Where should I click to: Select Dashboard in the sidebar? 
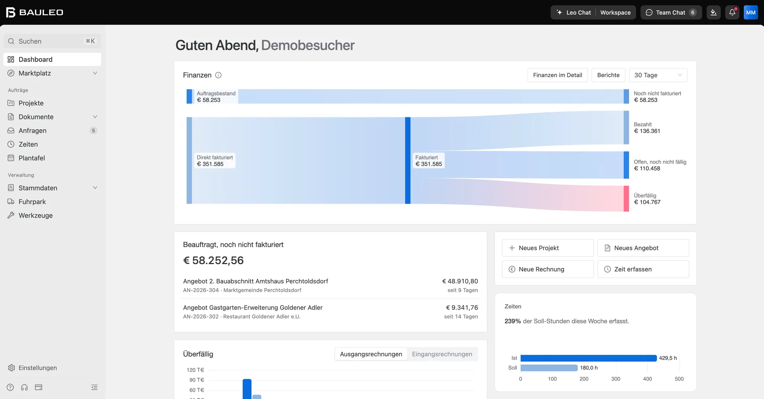coord(52,59)
